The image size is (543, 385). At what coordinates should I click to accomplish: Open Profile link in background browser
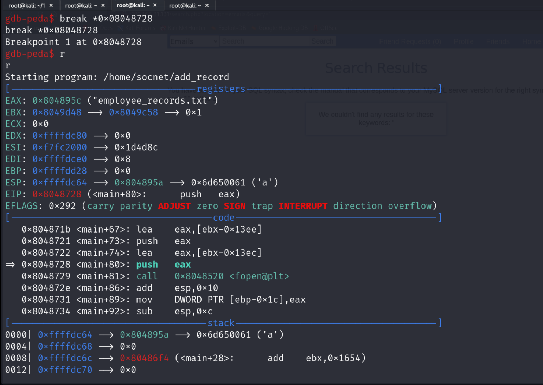pos(464,41)
